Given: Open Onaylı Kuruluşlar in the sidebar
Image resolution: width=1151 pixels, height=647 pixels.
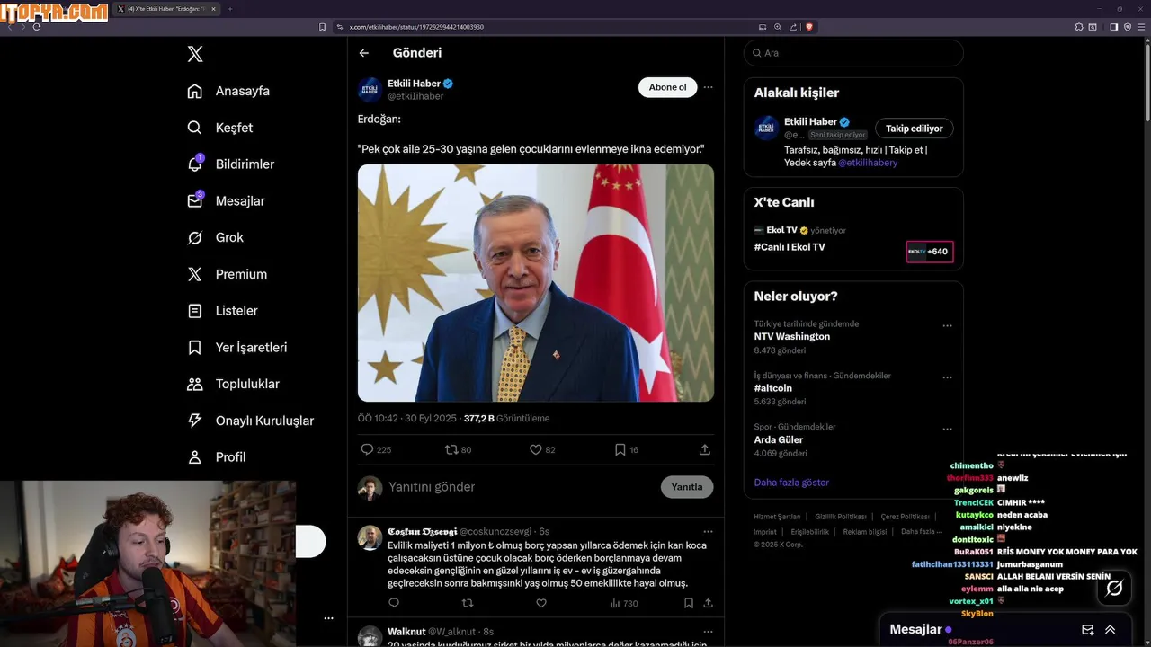Looking at the screenshot, I should click(250, 421).
